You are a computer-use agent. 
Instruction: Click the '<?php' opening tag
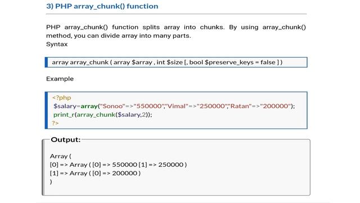61,98
